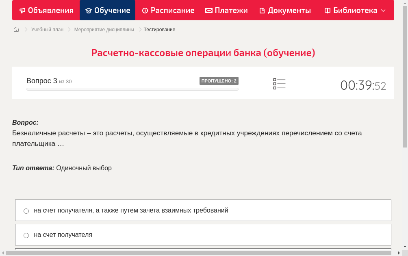Open the question list navigator icon
Image resolution: width=408 pixels, height=256 pixels.
click(x=279, y=84)
